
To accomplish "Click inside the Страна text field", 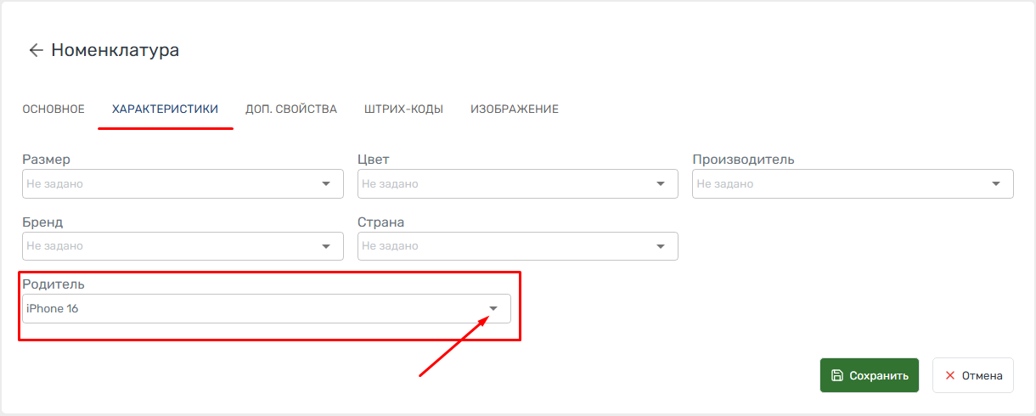I will 501,246.
